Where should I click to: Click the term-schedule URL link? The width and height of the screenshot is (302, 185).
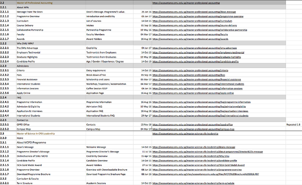pyautogui.click(x=194, y=183)
